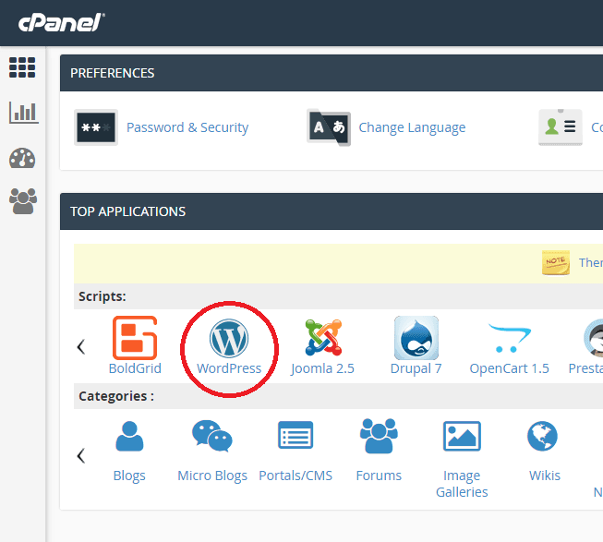Open the Home grid icon in sidebar
Image resolution: width=603 pixels, height=542 pixels.
tap(22, 67)
